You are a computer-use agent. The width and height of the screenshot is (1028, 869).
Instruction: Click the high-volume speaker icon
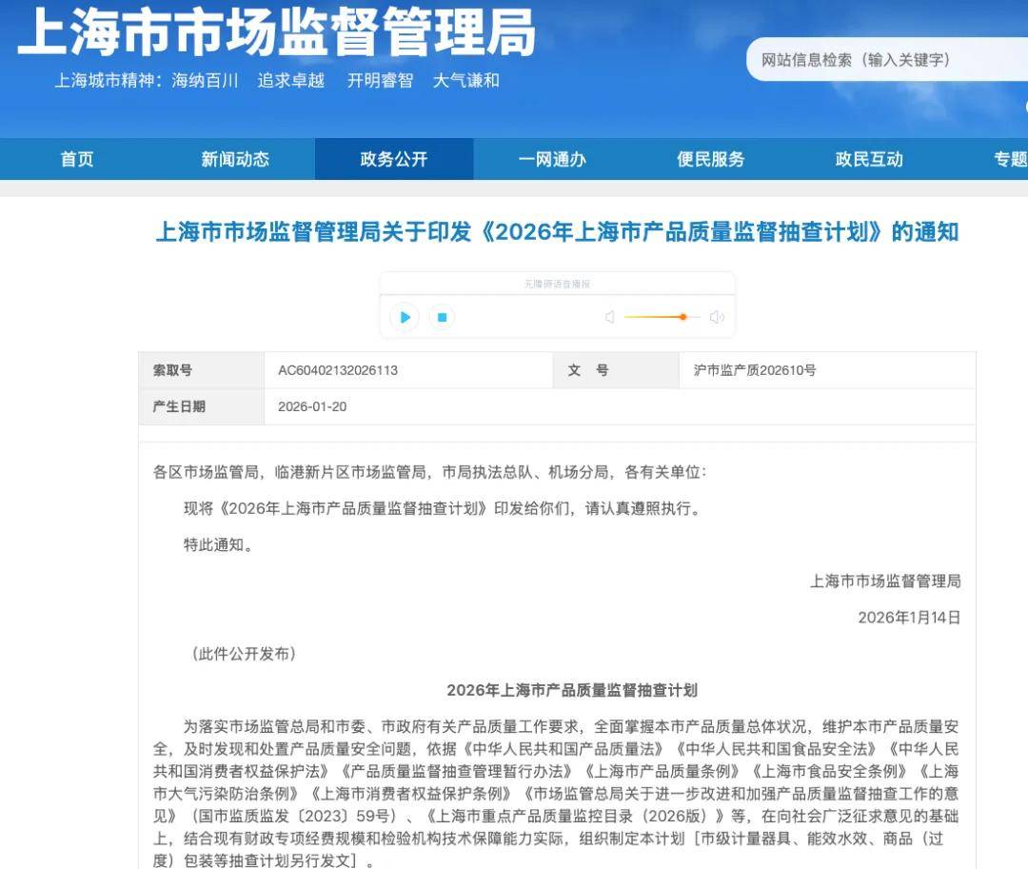coord(716,317)
